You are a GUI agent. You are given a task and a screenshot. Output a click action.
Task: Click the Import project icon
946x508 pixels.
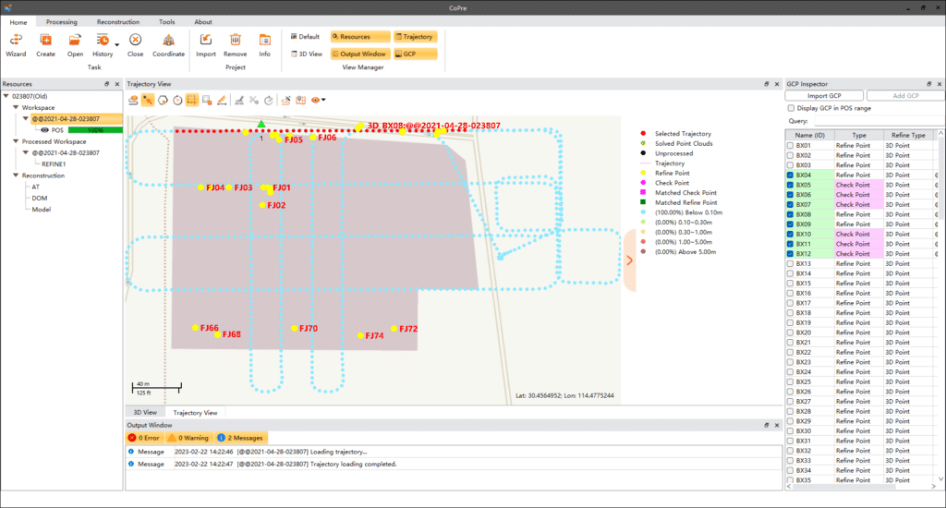[206, 40]
